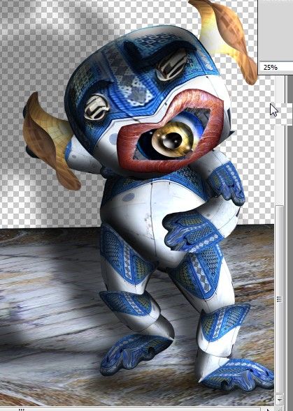
Task: Click the gray navigator preview area
Action: click(276, 31)
